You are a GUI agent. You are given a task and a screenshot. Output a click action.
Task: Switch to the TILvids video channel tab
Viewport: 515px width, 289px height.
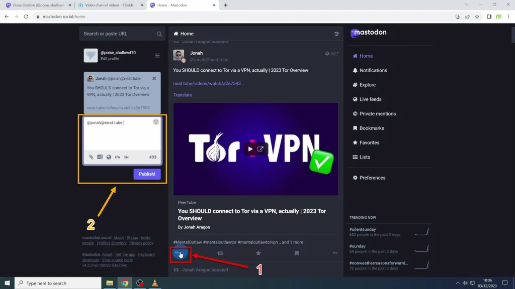click(x=109, y=5)
